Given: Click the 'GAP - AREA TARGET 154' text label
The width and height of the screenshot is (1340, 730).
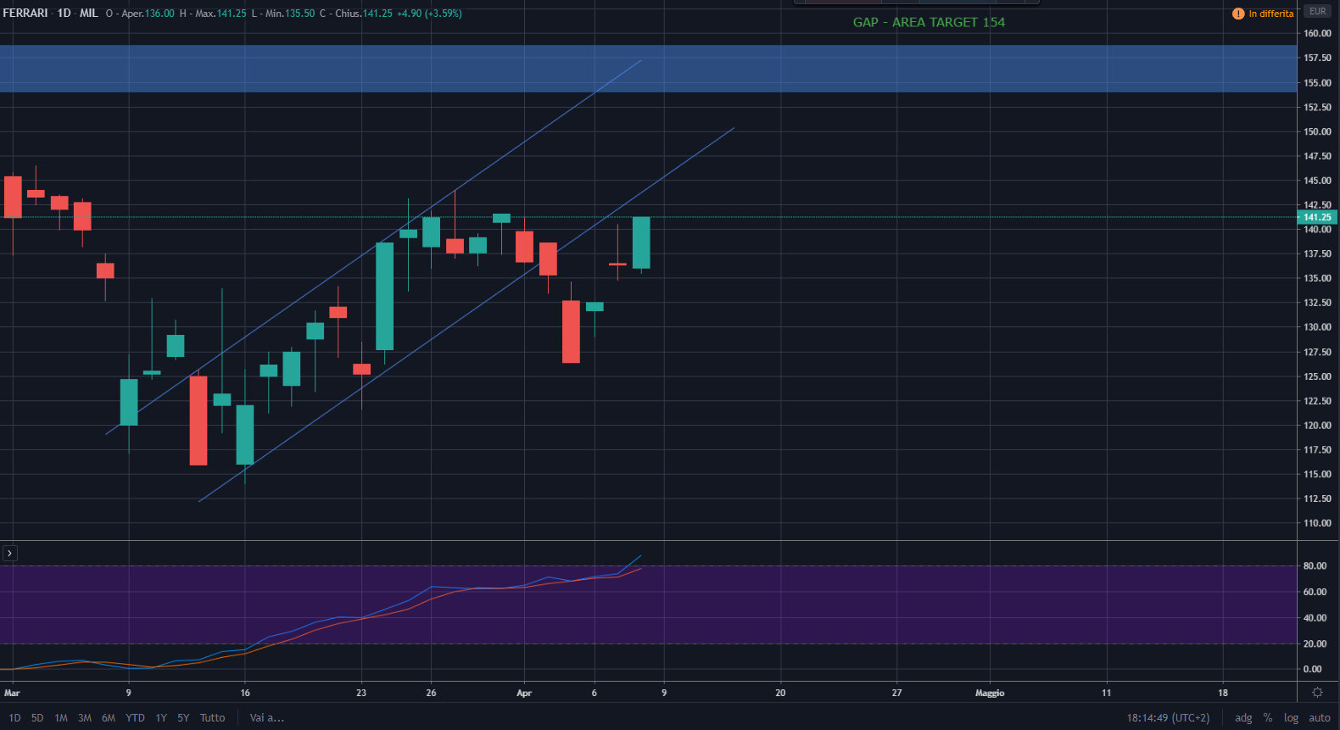Looking at the screenshot, I should pyautogui.click(x=929, y=23).
